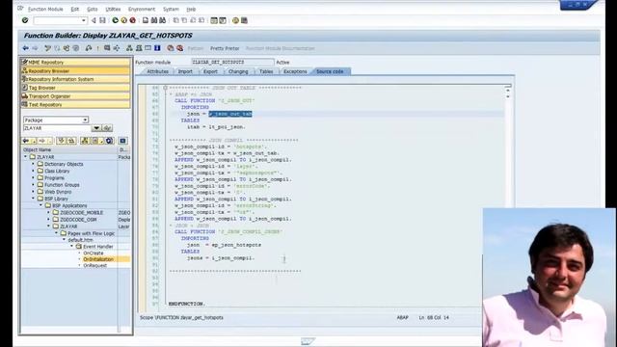Image resolution: width=617 pixels, height=347 pixels.
Task: Click the Find binoculars icon
Action: point(154,20)
